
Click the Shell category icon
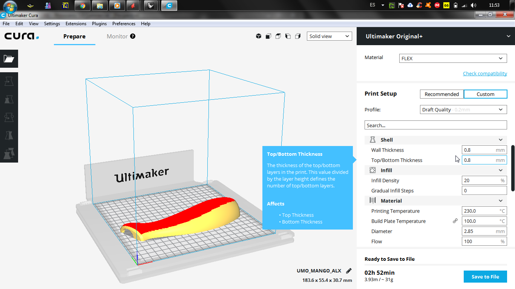point(372,140)
